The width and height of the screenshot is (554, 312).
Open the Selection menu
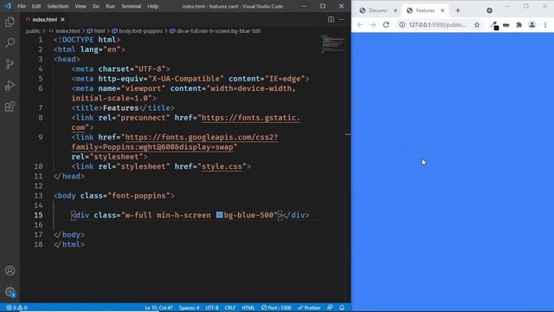[58, 6]
